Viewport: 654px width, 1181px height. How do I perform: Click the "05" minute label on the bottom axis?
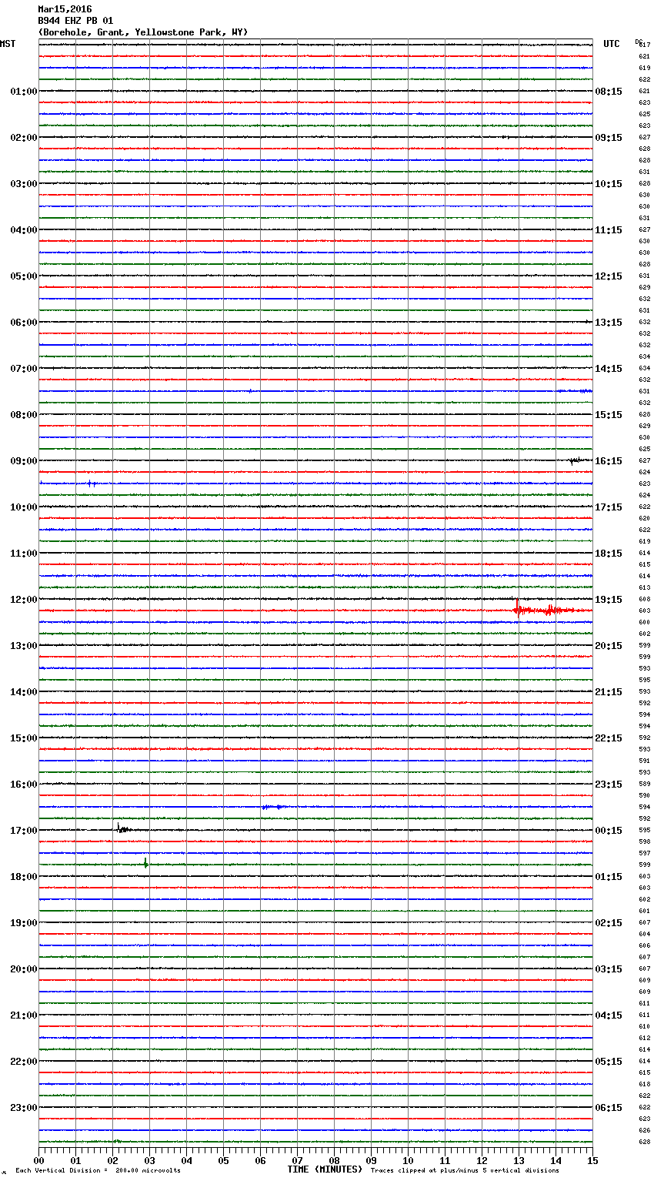tap(223, 1160)
